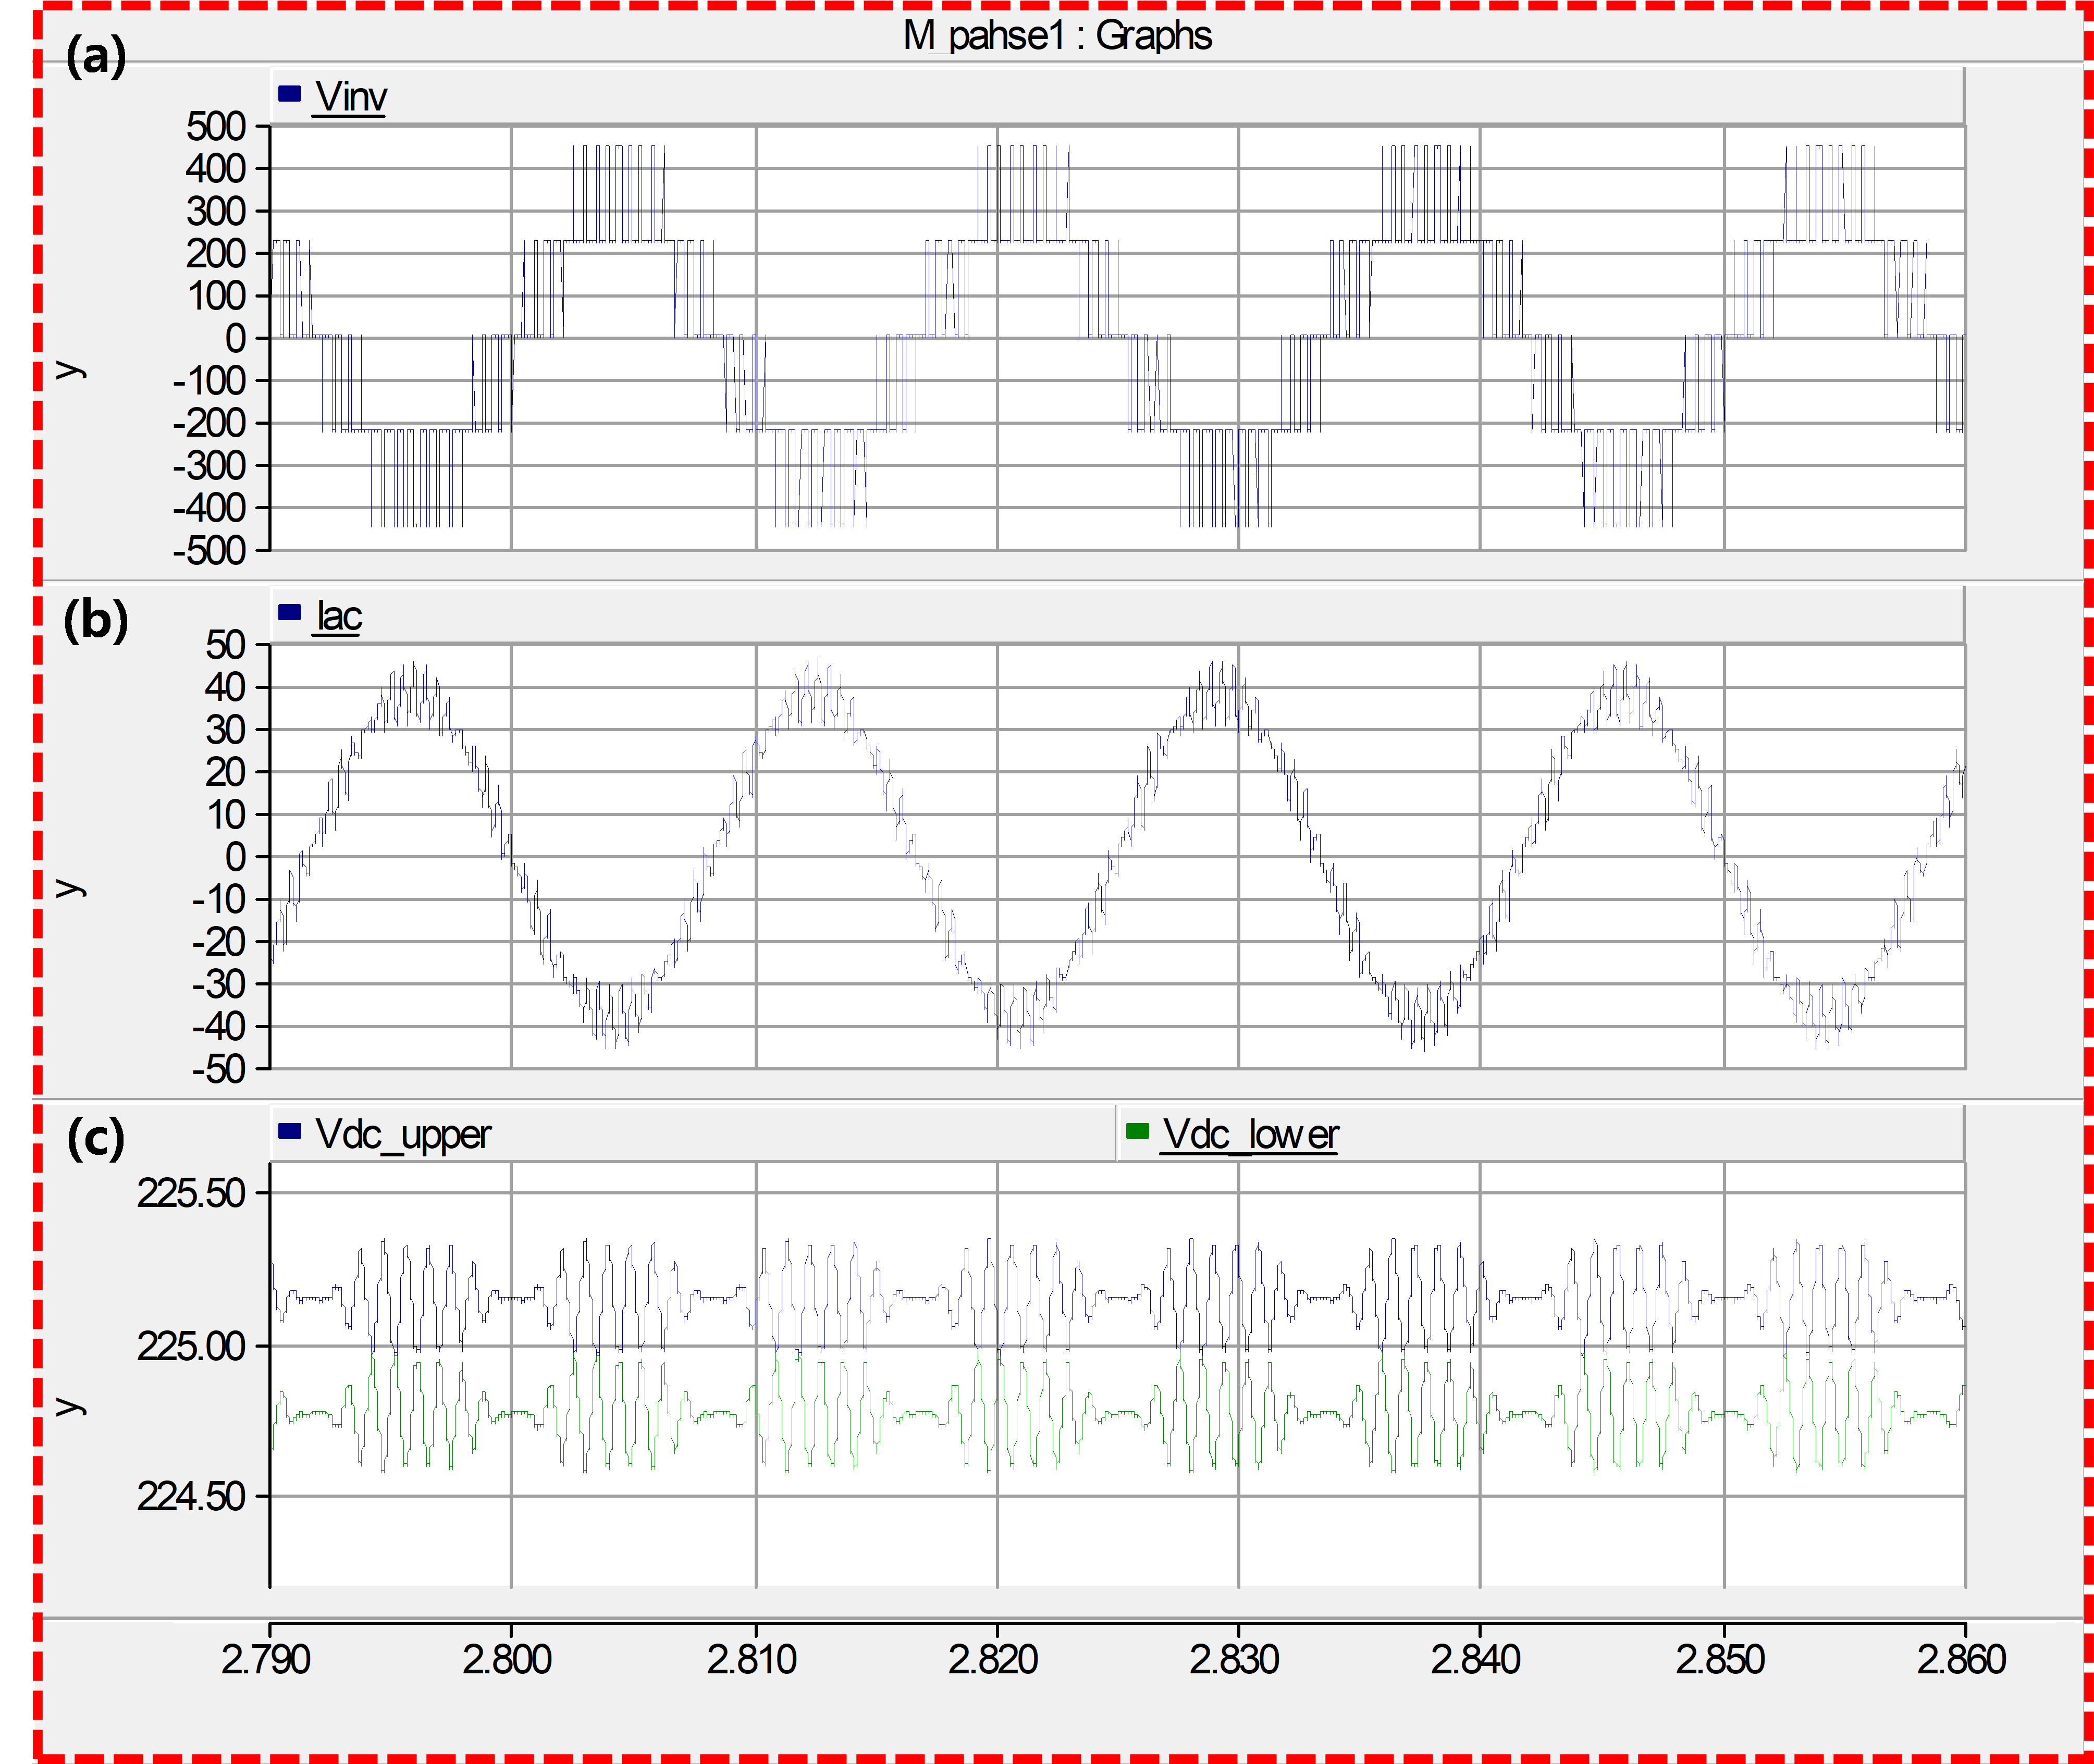Click the -50 tick on the Iac axis
The image size is (2094, 1764).
(x=219, y=1069)
